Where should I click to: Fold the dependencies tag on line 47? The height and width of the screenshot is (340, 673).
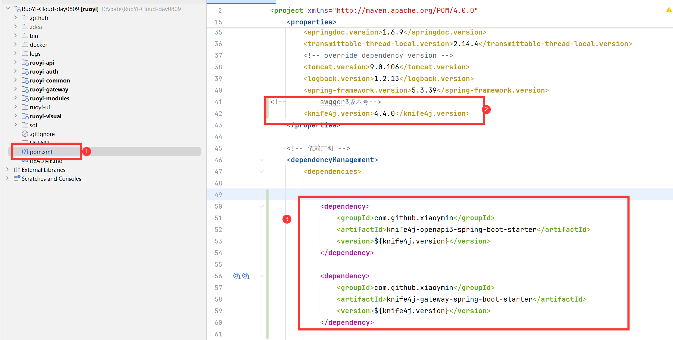(x=262, y=171)
